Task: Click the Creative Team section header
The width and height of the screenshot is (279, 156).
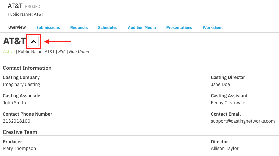Action: click(20, 132)
